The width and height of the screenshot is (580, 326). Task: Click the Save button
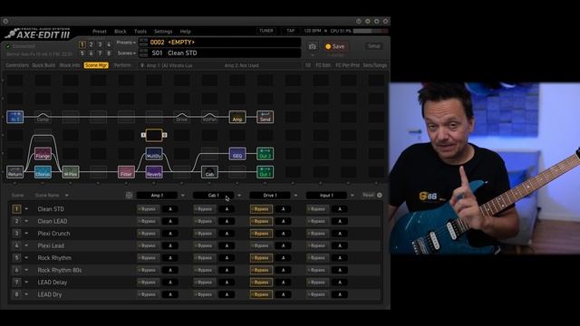335,46
